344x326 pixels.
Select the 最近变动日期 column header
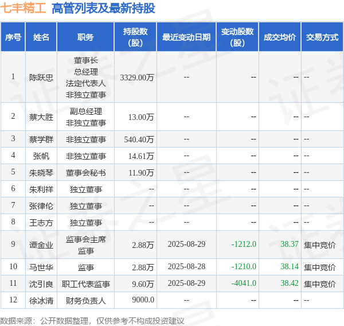tap(186, 37)
